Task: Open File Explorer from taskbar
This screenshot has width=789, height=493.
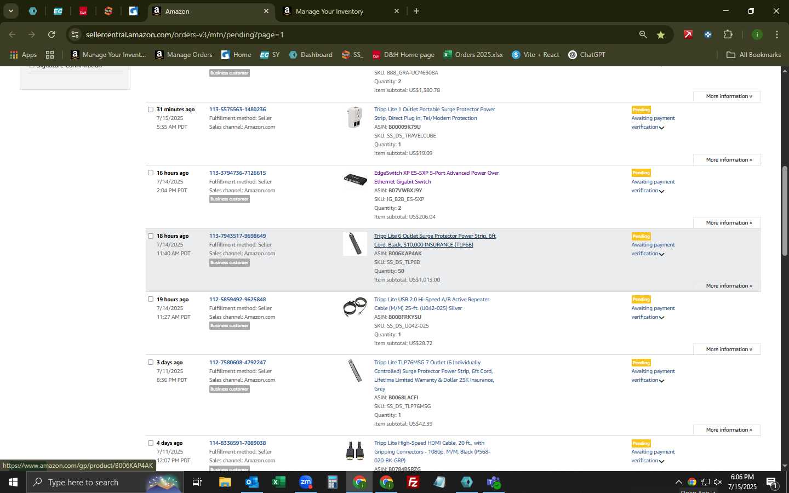Action: pos(225,482)
